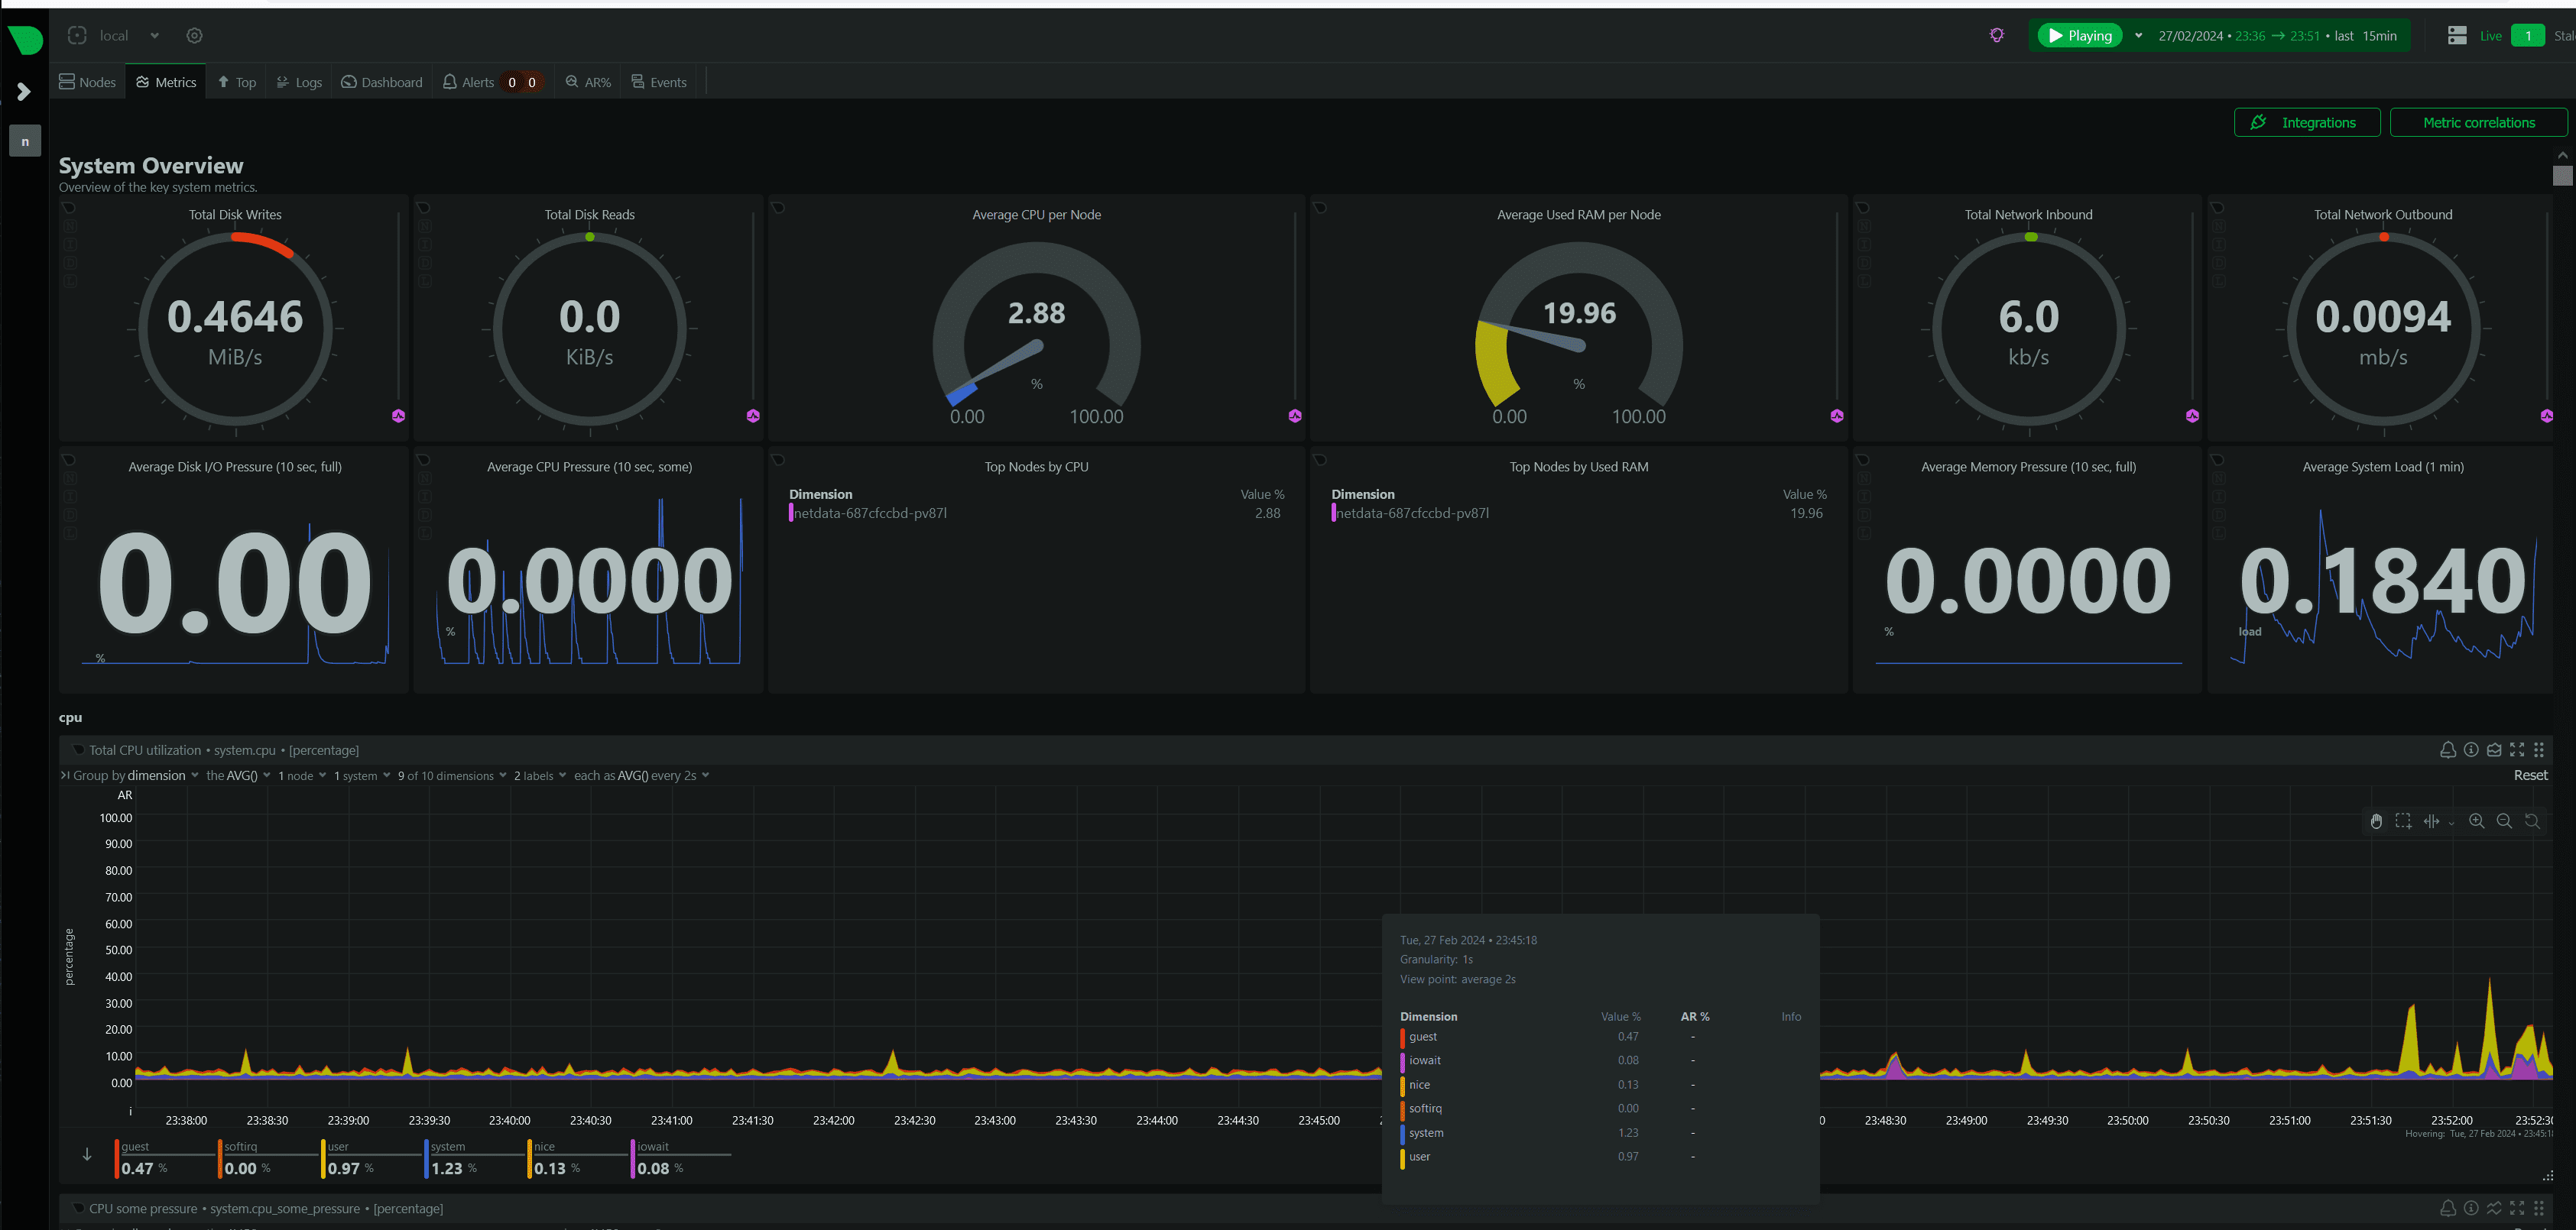Show info for Total CPU utilization chart
Viewport: 2576px width, 1230px height.
pyautogui.click(x=2471, y=749)
